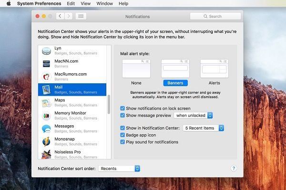Open the Apple menu
The image size is (286, 190).
pos(9,3)
